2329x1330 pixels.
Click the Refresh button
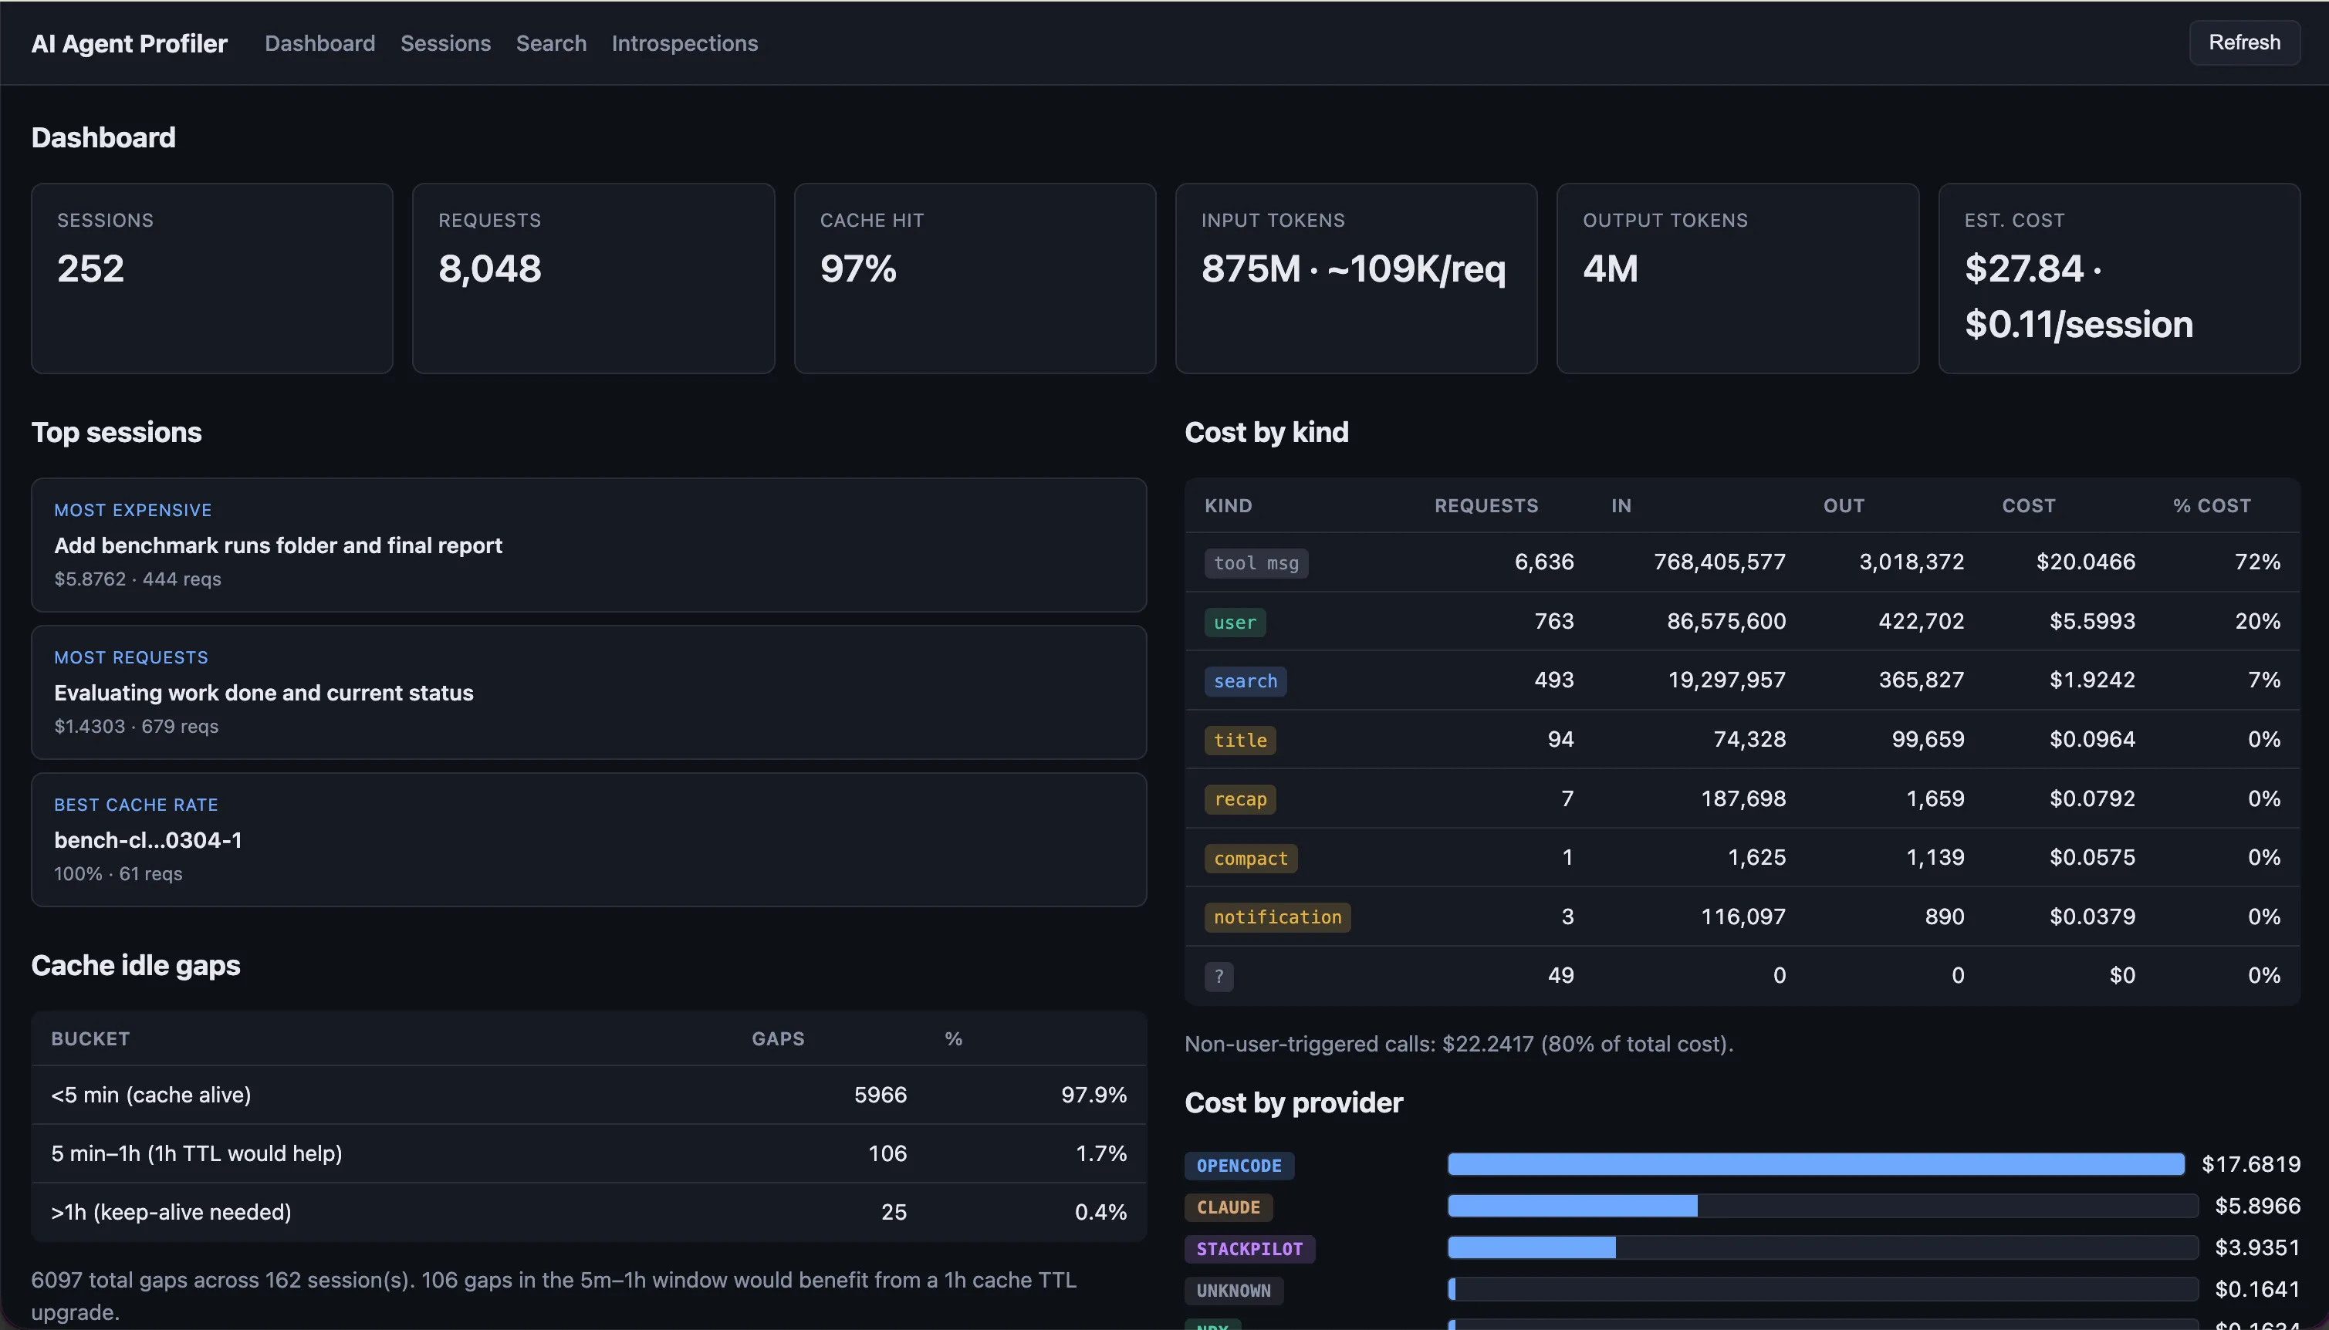pyautogui.click(x=2244, y=42)
